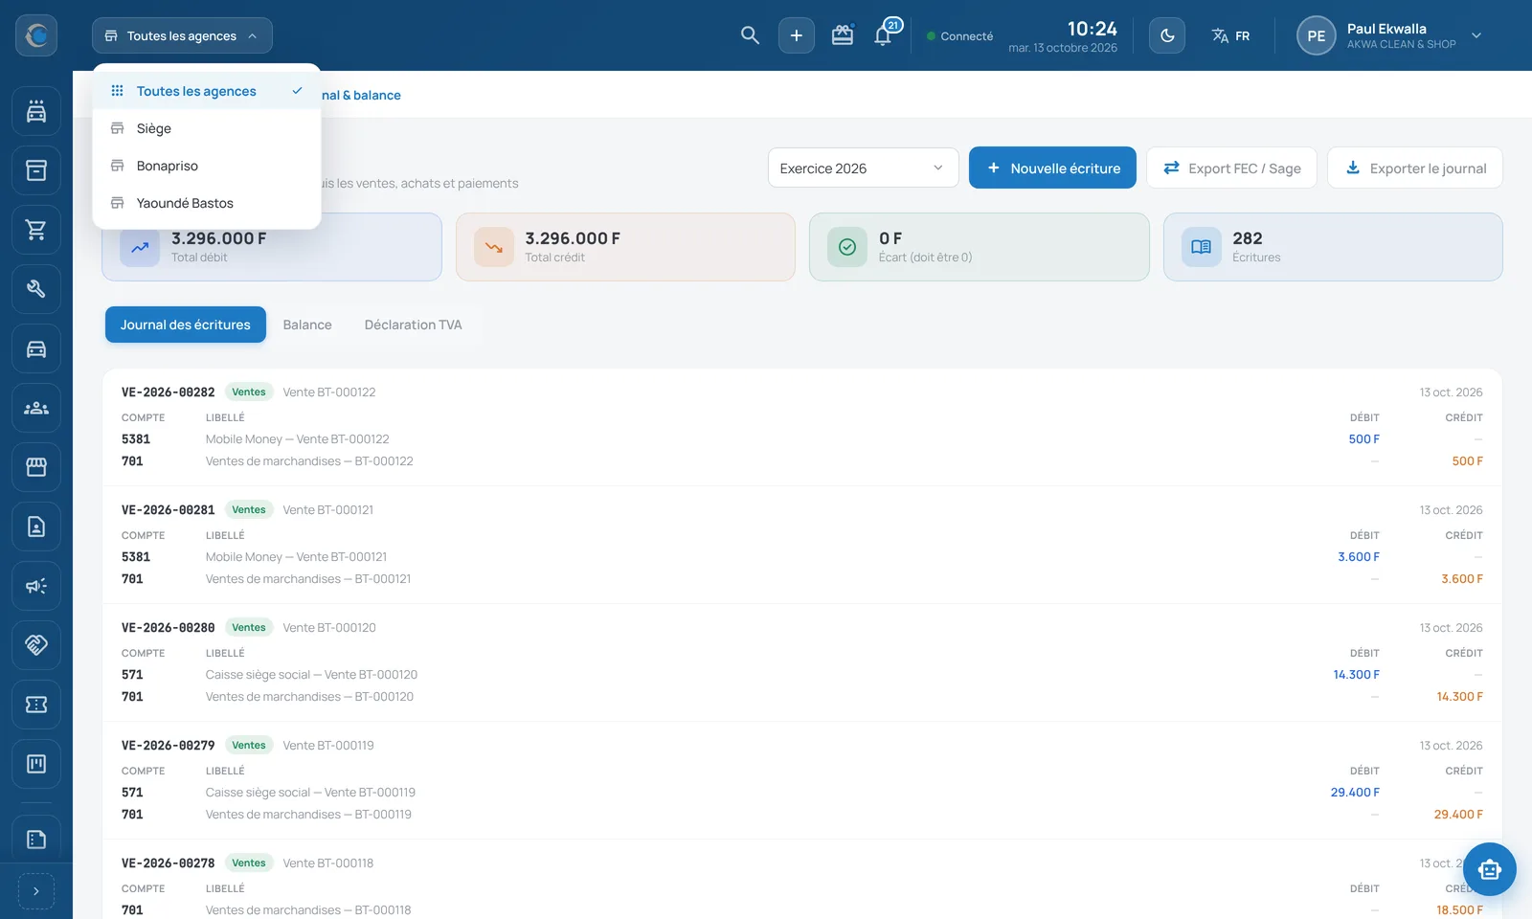Open the handshake sidebar icon

point(36,645)
